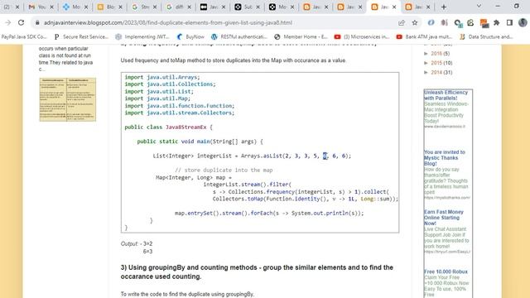This screenshot has width=530, height=298.
Task: Open the Member Home bookmark
Action: 301,36
